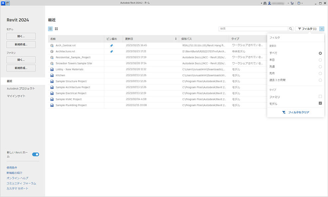The image size is (328, 197).
Task: Open マイインサイト in the sidebar
Action: click(16, 96)
